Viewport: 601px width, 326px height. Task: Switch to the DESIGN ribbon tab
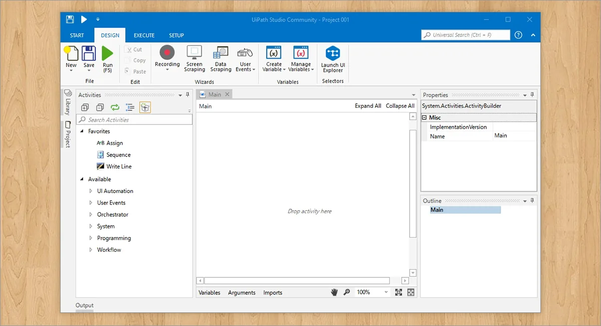point(110,36)
